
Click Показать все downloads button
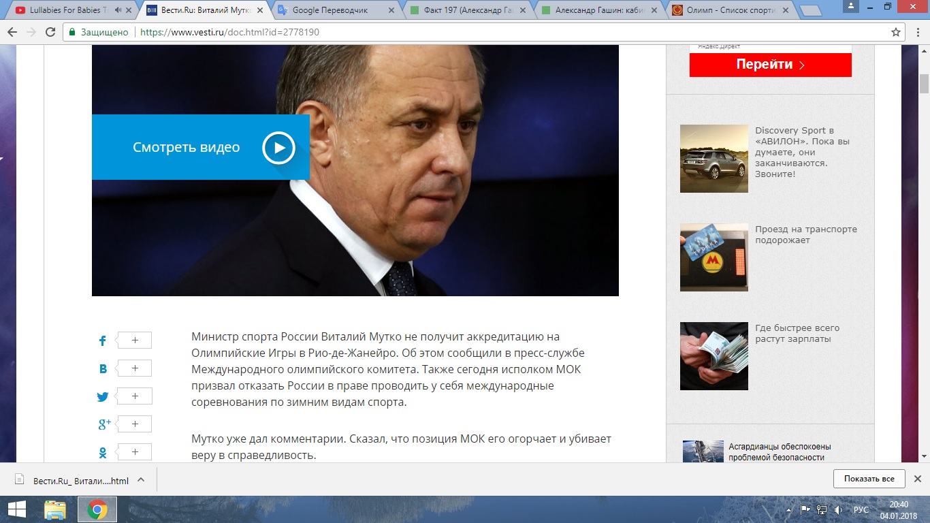pyautogui.click(x=869, y=479)
